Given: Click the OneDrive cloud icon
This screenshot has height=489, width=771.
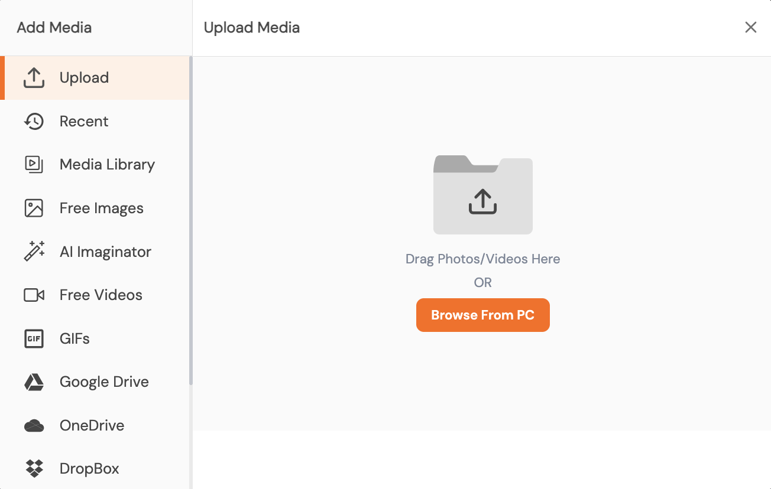Looking at the screenshot, I should [x=34, y=426].
